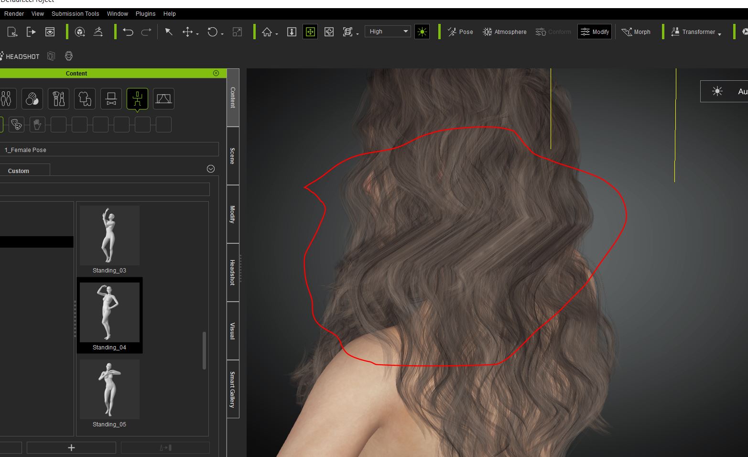This screenshot has height=457, width=748.
Task: Click the greyed Conform button
Action: tap(553, 32)
